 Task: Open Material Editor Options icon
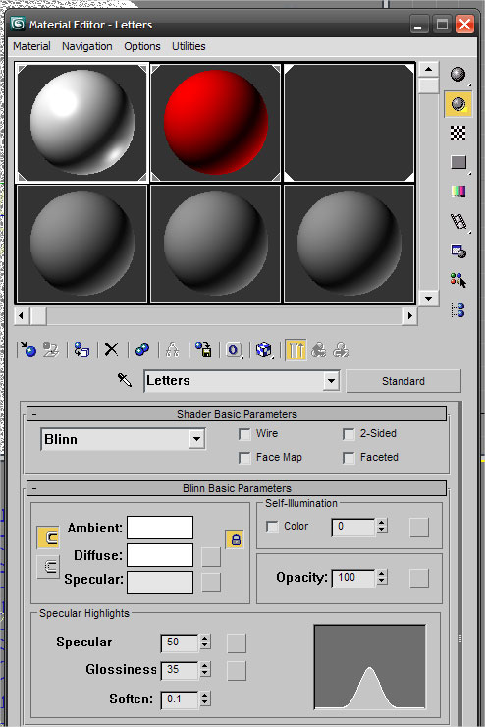tap(458, 252)
